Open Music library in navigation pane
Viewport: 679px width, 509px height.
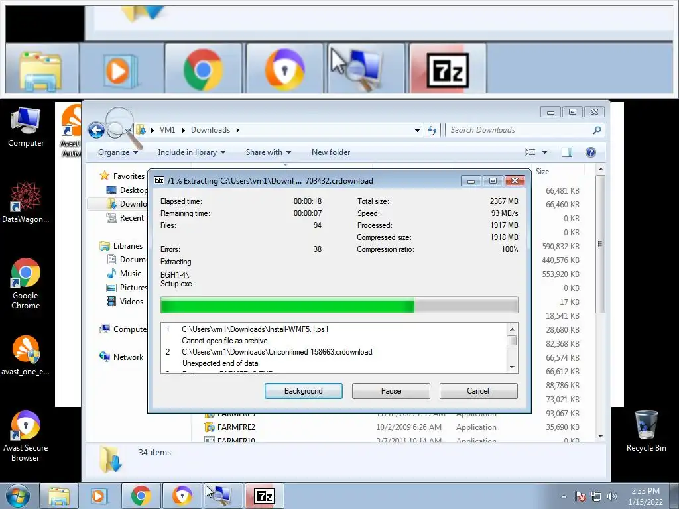tap(124, 274)
